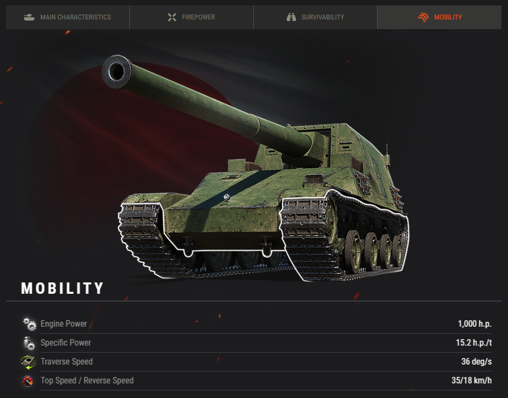
Task: Click the Traverse Speed rotating hull icon
Action: (x=29, y=362)
